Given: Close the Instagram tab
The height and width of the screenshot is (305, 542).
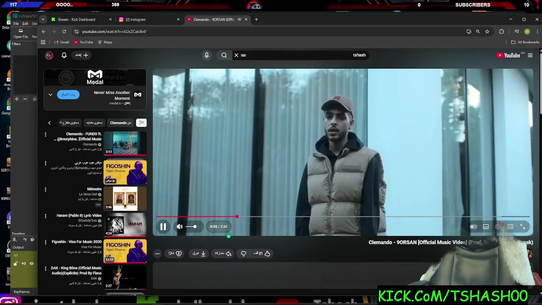Looking at the screenshot, I should (178, 19).
